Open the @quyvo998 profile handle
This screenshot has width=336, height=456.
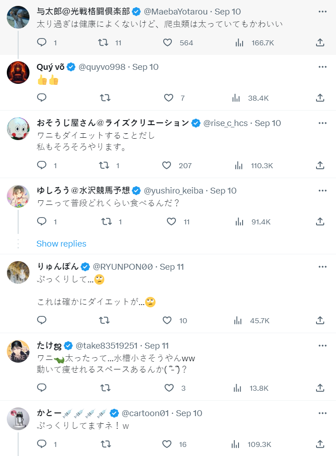point(102,67)
